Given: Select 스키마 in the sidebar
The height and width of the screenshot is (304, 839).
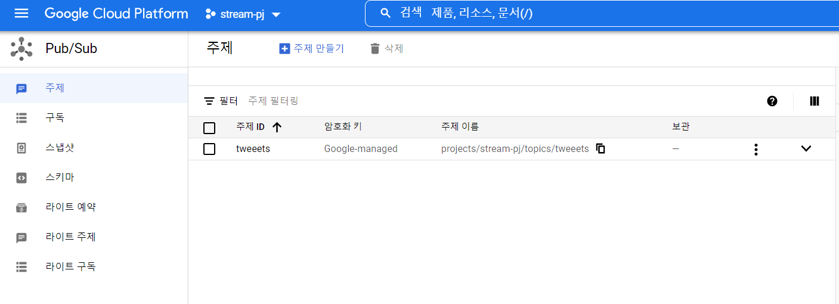Looking at the screenshot, I should 94,178.
